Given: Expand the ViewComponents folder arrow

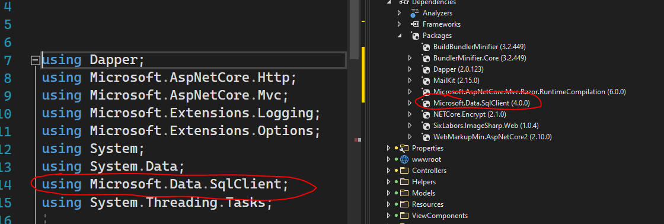Looking at the screenshot, I should (x=389, y=216).
